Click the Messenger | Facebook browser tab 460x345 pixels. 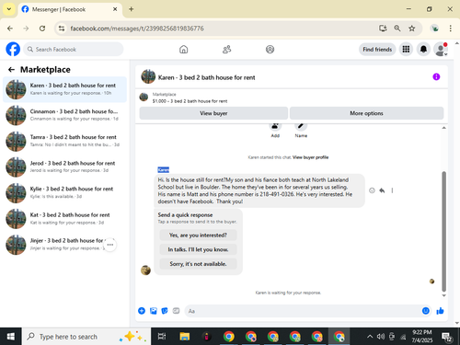point(69,9)
